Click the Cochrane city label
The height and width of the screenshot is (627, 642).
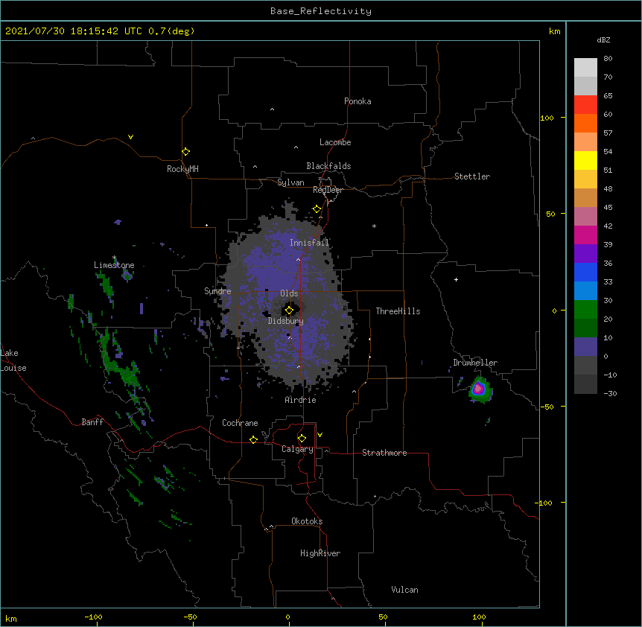pyautogui.click(x=240, y=423)
